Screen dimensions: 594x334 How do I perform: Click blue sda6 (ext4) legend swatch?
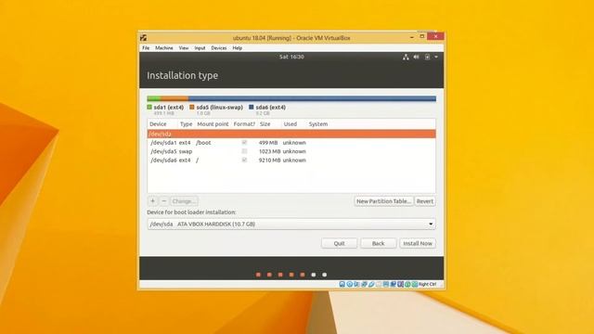point(251,108)
